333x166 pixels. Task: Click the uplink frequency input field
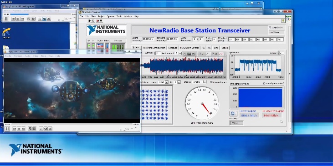(x=148, y=39)
